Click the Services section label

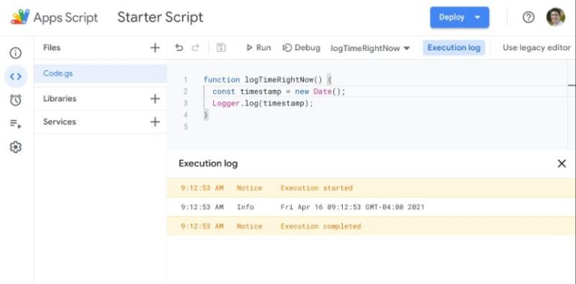59,122
